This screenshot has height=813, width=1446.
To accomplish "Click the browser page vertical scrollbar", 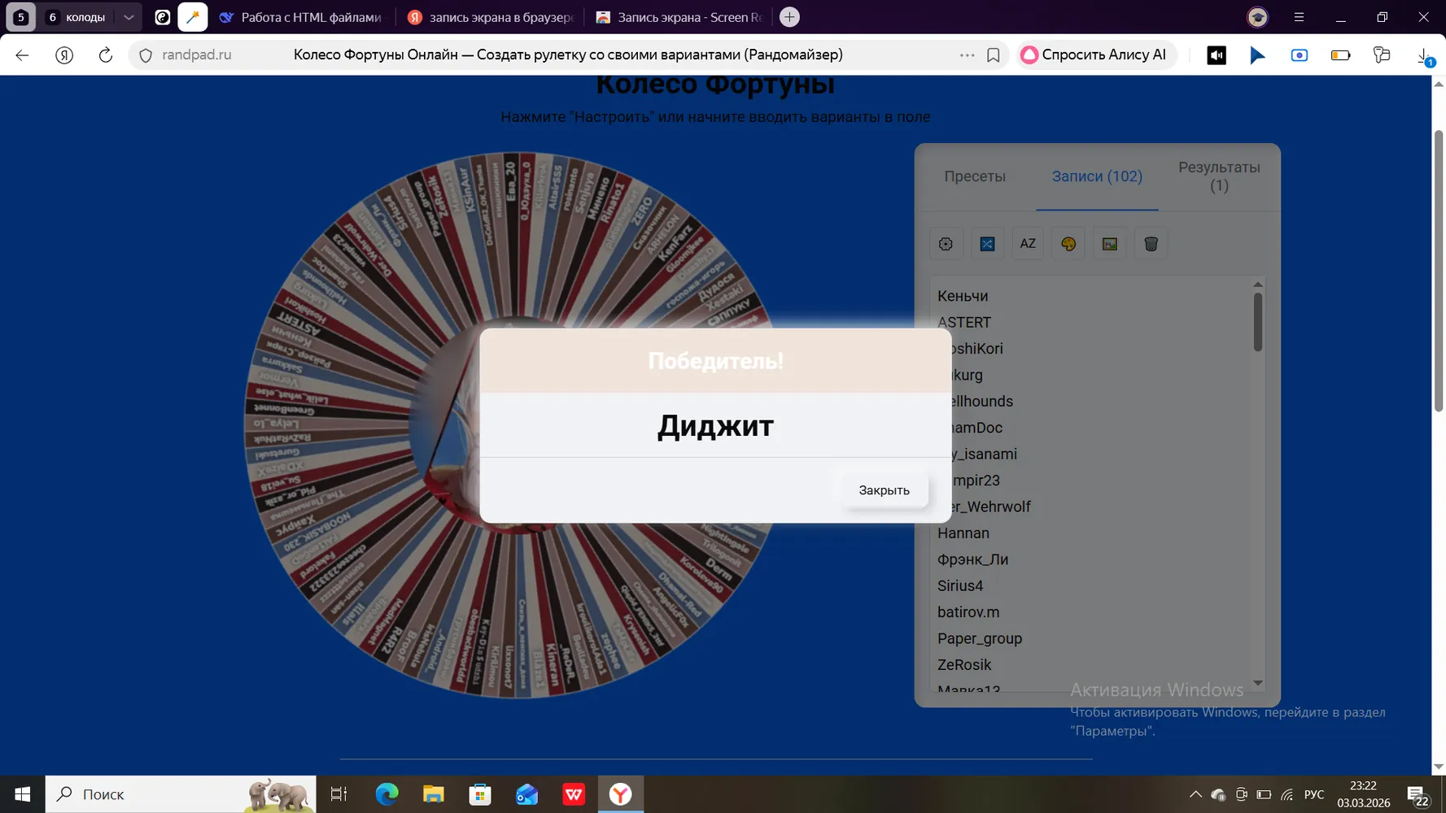I will (x=1439, y=272).
